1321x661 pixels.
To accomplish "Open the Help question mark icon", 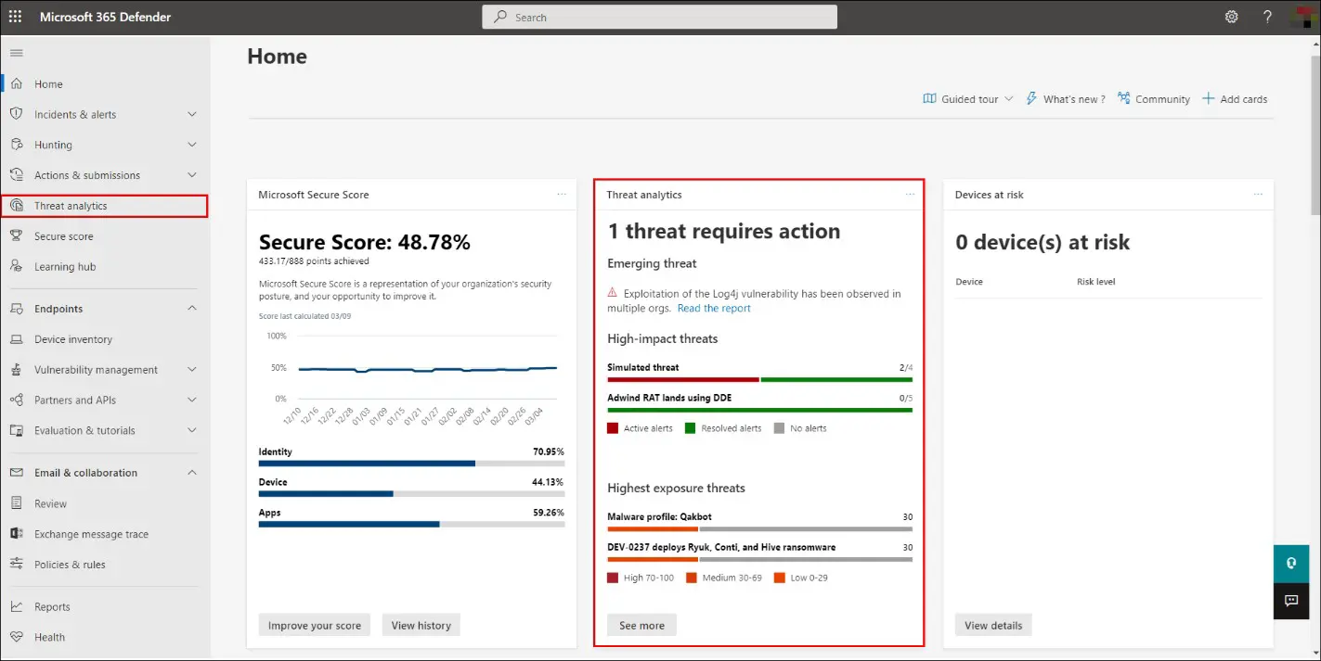I will (x=1267, y=16).
